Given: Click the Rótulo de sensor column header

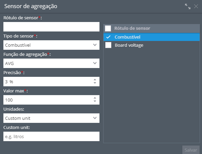Looking at the screenshot, I should click(132, 28).
